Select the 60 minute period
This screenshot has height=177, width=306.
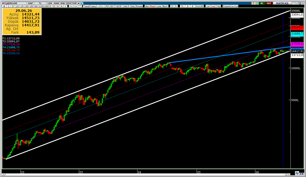point(36,6)
